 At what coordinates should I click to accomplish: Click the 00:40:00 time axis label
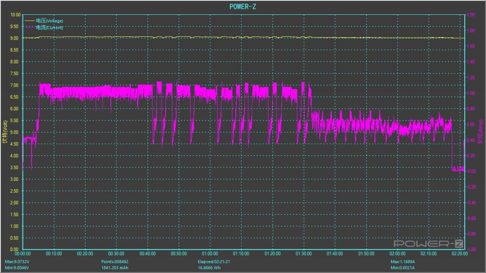148,254
